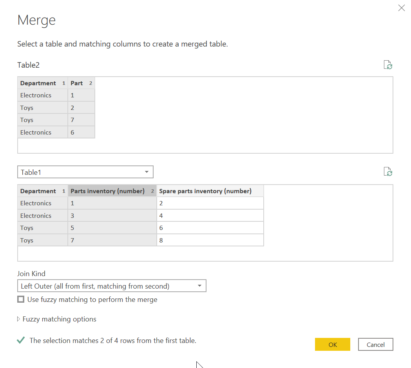Select Spare parts inventory (number) column header
The image size is (411, 368).
tap(210, 191)
